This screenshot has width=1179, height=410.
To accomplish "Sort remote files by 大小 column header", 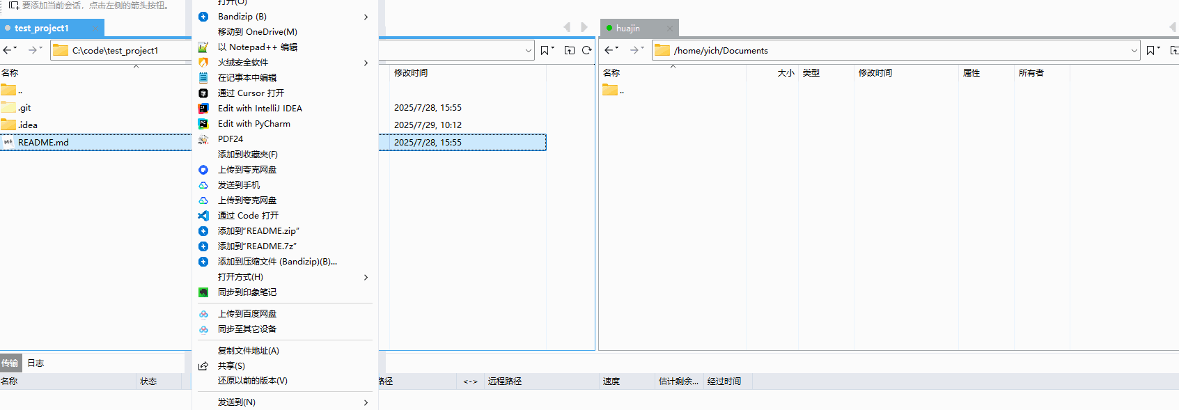I will click(786, 73).
